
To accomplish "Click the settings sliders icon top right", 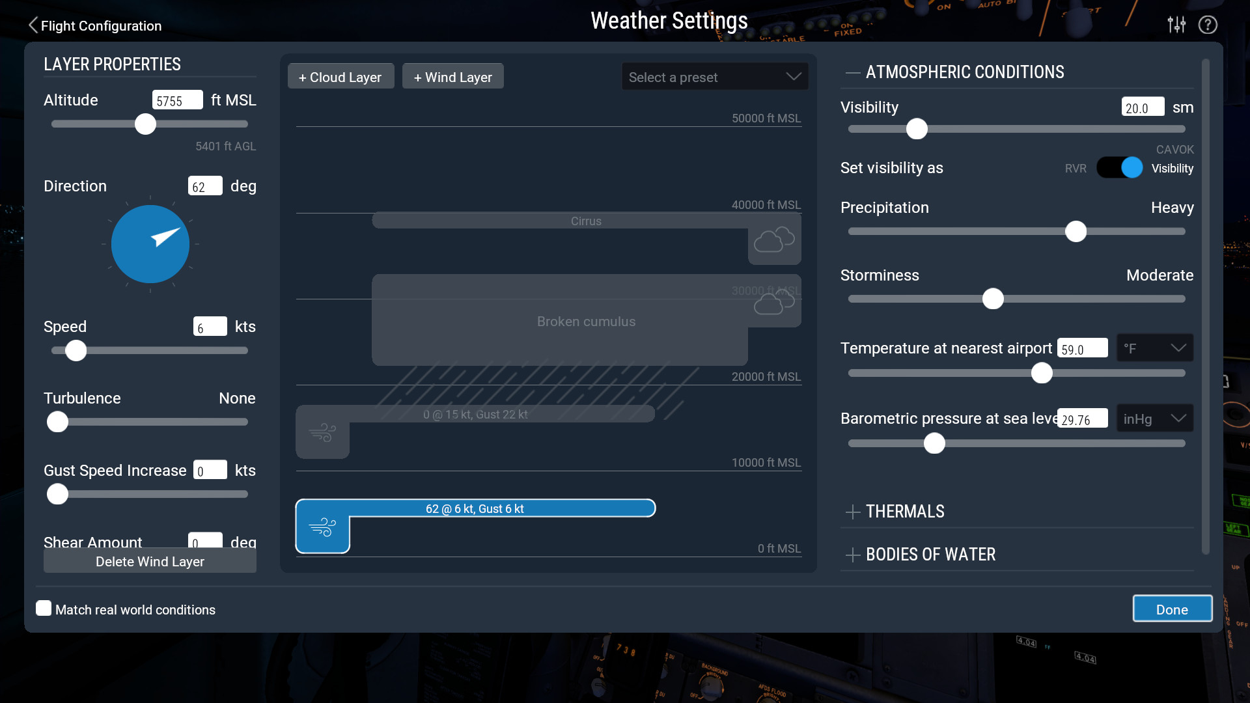I will (1176, 23).
